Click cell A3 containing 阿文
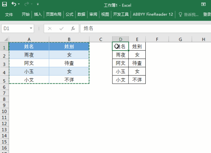The image size is (211, 153). (29, 63)
